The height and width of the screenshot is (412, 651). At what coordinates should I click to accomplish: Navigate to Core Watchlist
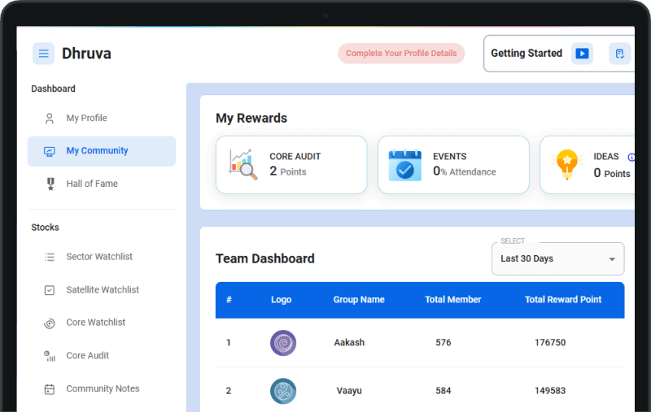coord(96,323)
